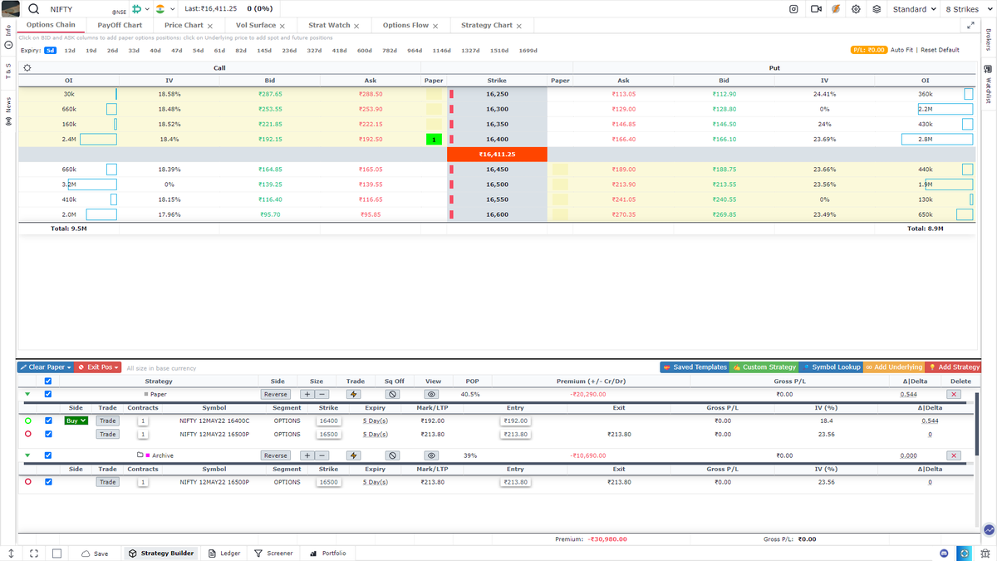
Task: Toggle checkbox for Archive's 16500P leg
Action: pyautogui.click(x=48, y=482)
